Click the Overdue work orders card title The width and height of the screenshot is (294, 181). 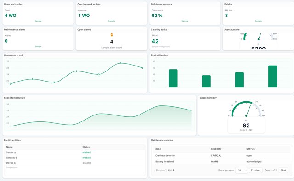(89, 4)
